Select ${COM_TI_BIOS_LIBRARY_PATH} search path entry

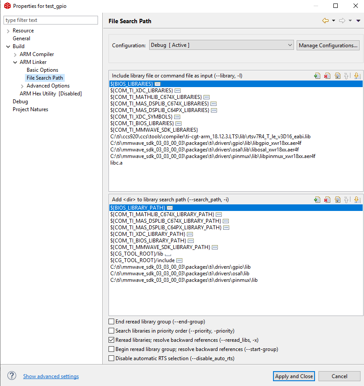click(x=148, y=241)
